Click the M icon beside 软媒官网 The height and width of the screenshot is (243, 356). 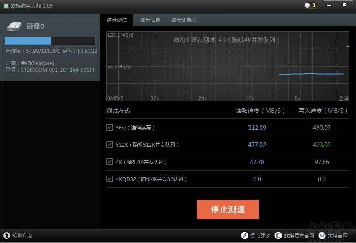tap(321, 235)
